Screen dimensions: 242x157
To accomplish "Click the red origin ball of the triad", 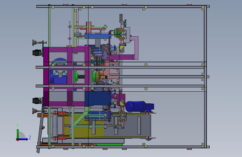I will point(17,139).
